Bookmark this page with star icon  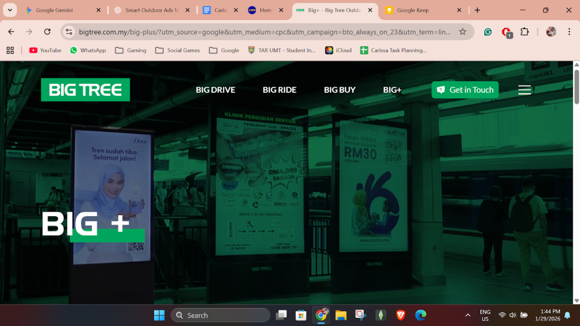tap(462, 32)
